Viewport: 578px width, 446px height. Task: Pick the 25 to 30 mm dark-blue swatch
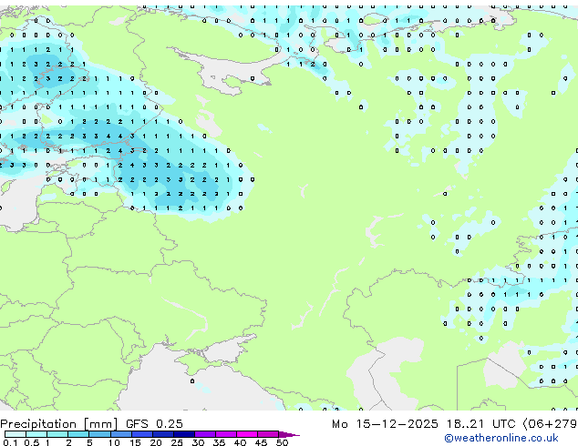point(184,434)
